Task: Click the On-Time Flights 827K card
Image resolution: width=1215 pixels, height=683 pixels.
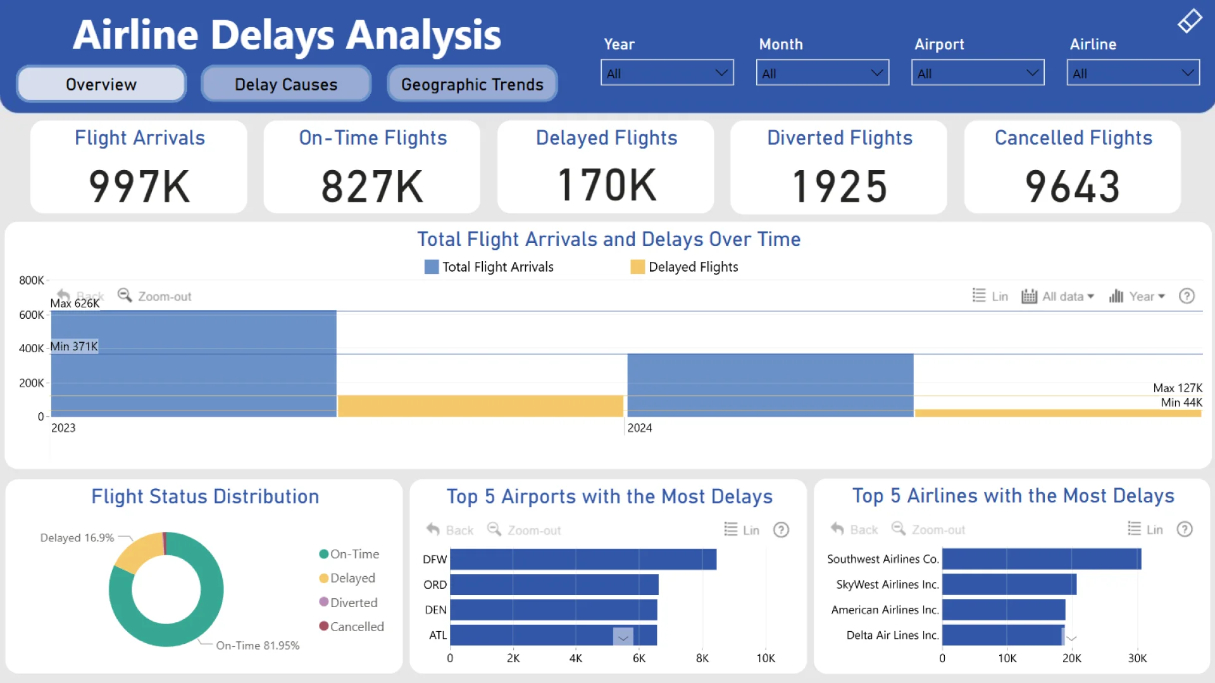Action: [372, 167]
